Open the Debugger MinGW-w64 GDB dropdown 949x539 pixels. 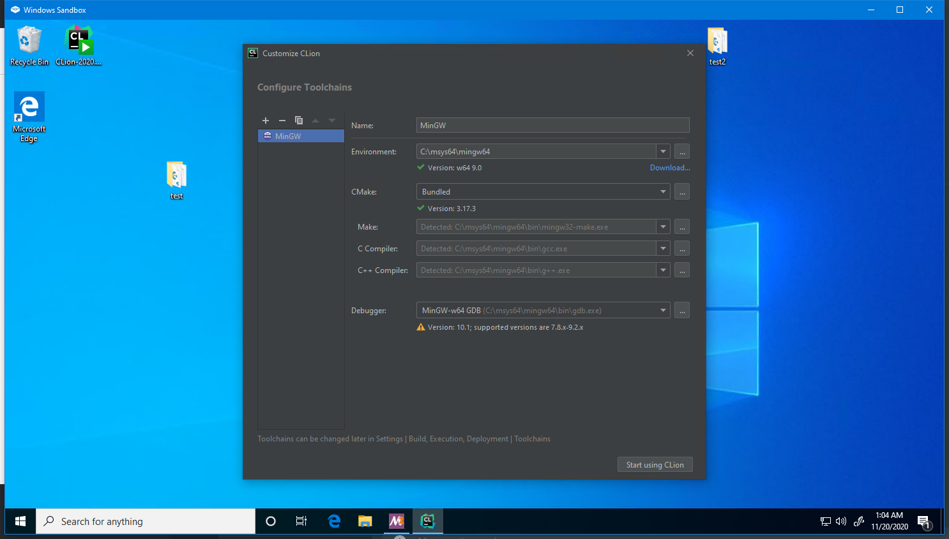coord(543,310)
